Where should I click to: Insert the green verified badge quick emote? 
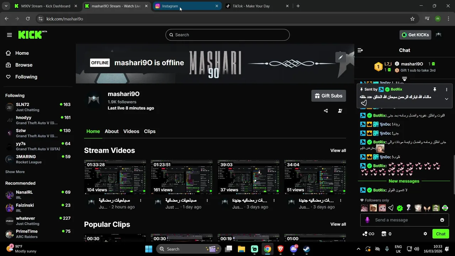[400, 208]
